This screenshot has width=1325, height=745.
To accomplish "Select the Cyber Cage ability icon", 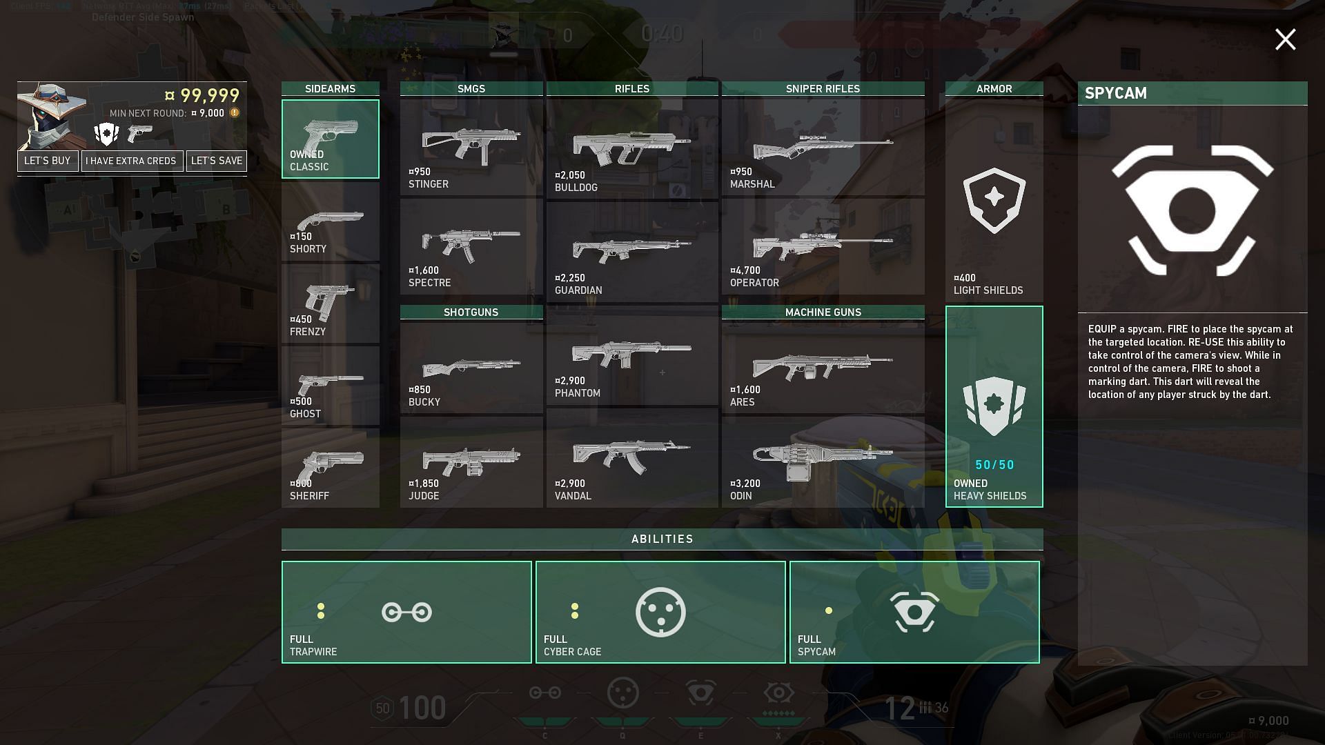I will click(660, 611).
